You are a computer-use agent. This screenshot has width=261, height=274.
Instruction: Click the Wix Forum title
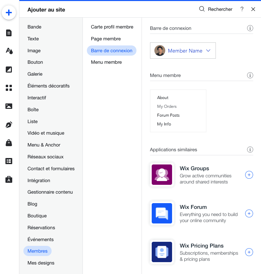point(193,207)
